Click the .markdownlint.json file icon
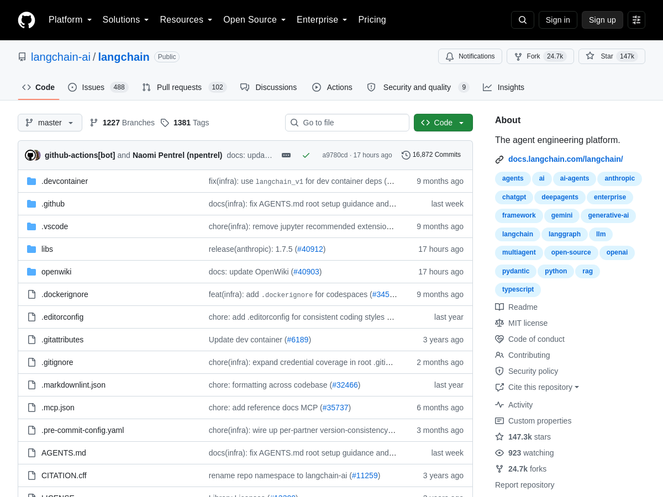Viewport: 663px width, 497px height. click(x=31, y=385)
